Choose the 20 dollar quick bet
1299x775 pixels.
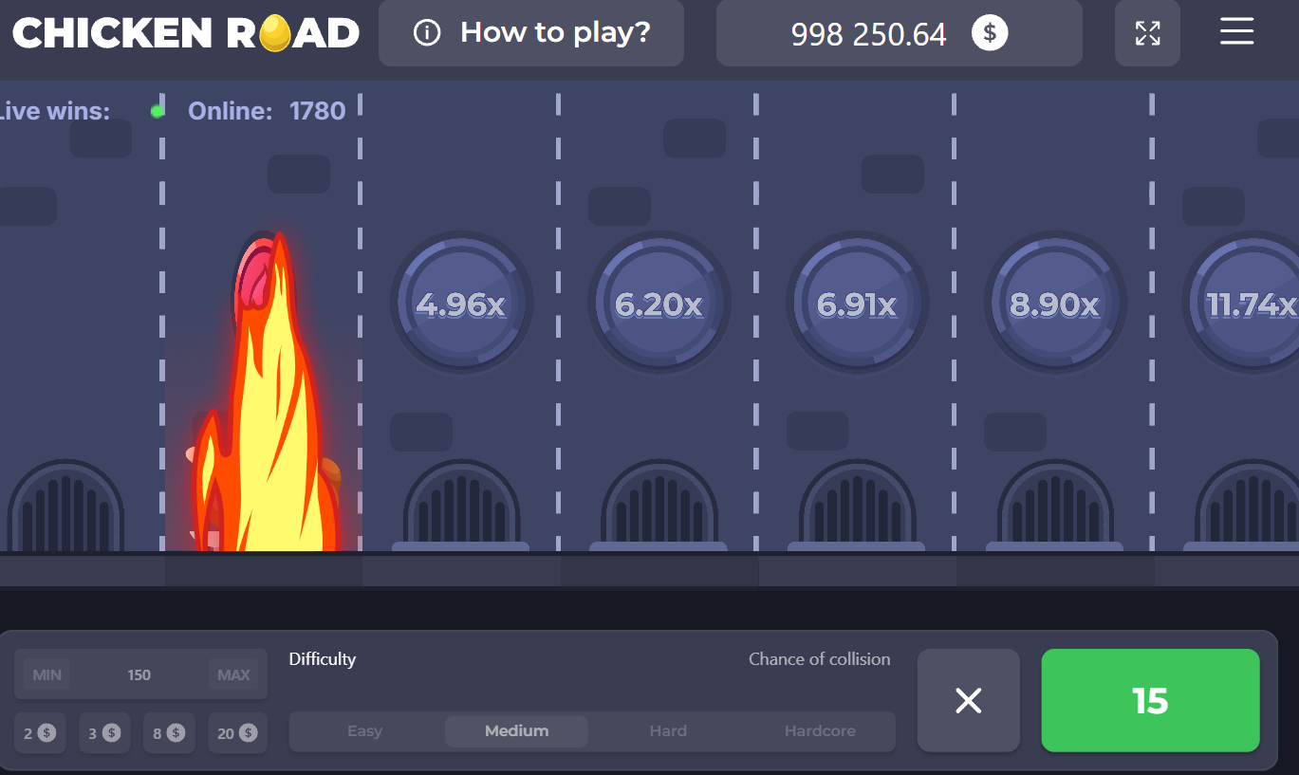(x=237, y=732)
